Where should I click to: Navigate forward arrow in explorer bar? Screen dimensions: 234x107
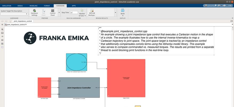pyautogui.click(x=6, y=21)
